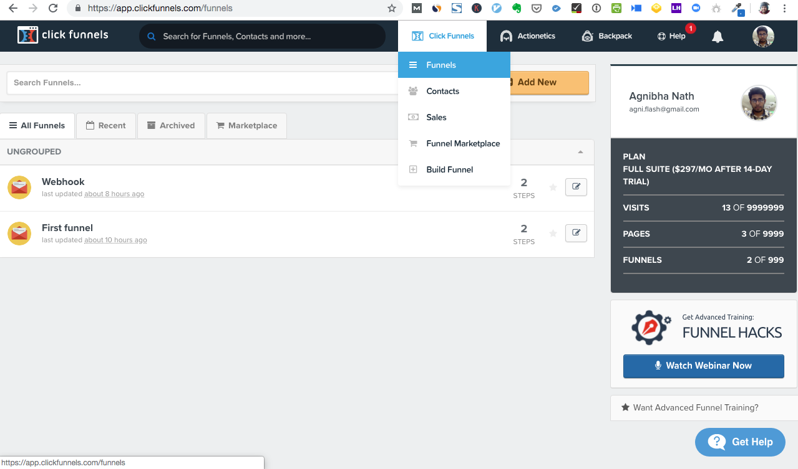798x469 pixels.
Task: Click the Search Funnels input field
Action: [203, 82]
